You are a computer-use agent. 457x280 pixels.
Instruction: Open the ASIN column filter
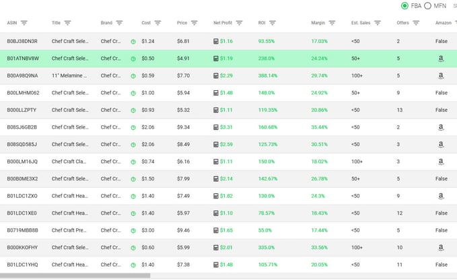[24, 23]
